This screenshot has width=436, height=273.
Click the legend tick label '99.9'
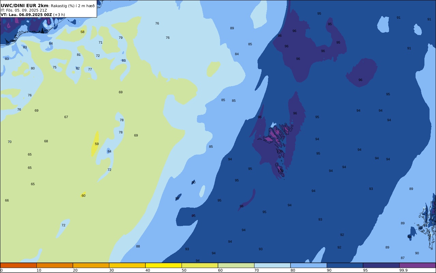pyautogui.click(x=403, y=270)
